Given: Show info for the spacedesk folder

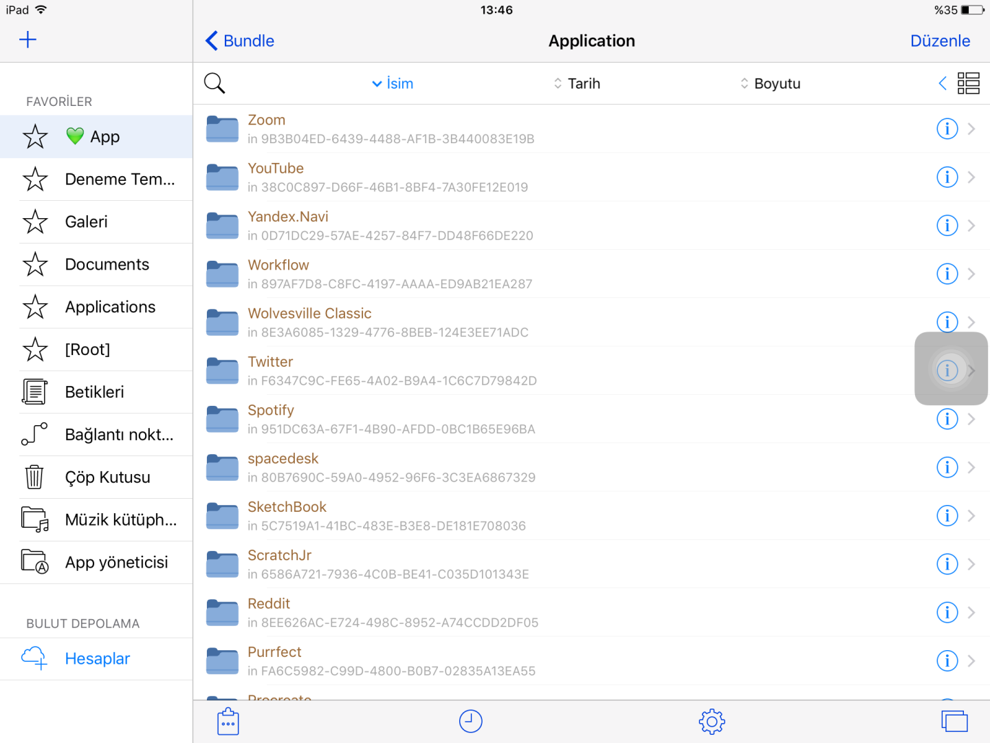Looking at the screenshot, I should [x=947, y=467].
